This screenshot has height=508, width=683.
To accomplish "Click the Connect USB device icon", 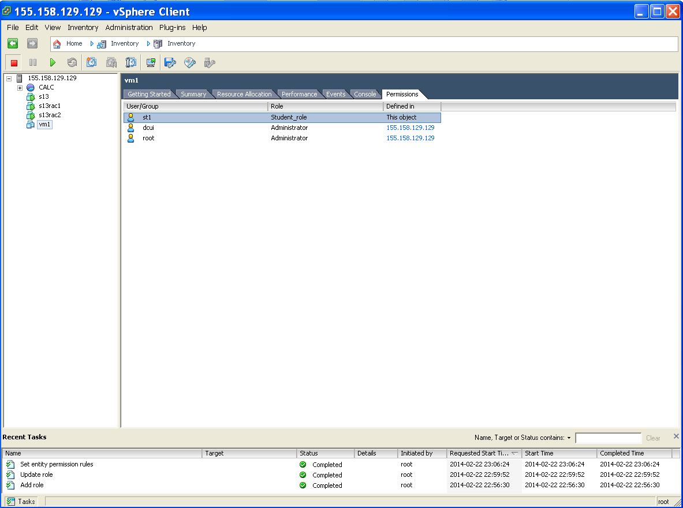I will coord(210,63).
